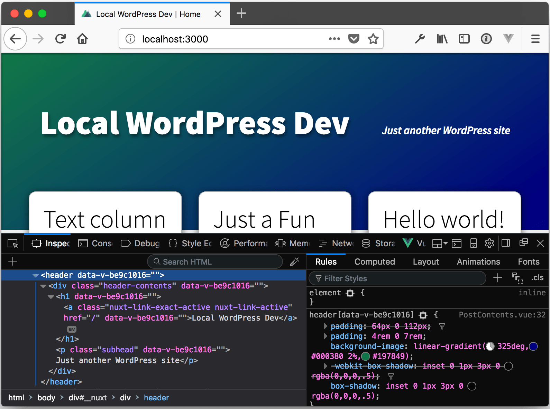Image resolution: width=550 pixels, height=409 pixels.
Task: Expand the padding: 4rem 0 7rem property
Action: (325, 336)
